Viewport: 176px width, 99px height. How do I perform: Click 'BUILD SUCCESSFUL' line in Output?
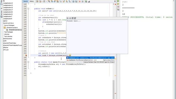pyautogui.click(x=147, y=17)
